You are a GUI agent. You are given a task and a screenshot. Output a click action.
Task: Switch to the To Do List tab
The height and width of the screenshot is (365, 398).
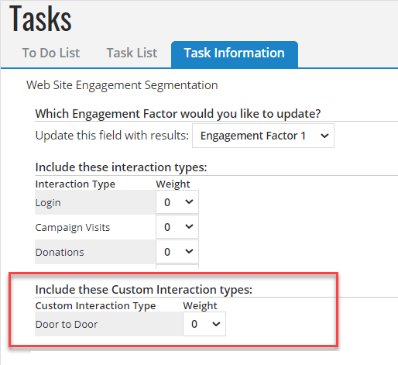51,53
